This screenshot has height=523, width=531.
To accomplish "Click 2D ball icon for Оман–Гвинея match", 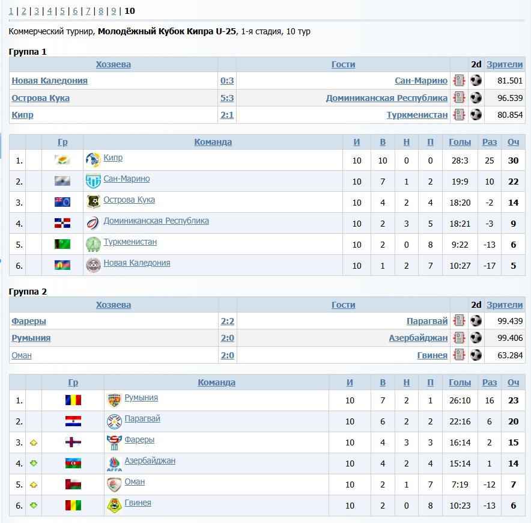I will coord(476,355).
